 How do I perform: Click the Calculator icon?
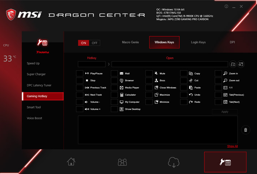point(121,95)
